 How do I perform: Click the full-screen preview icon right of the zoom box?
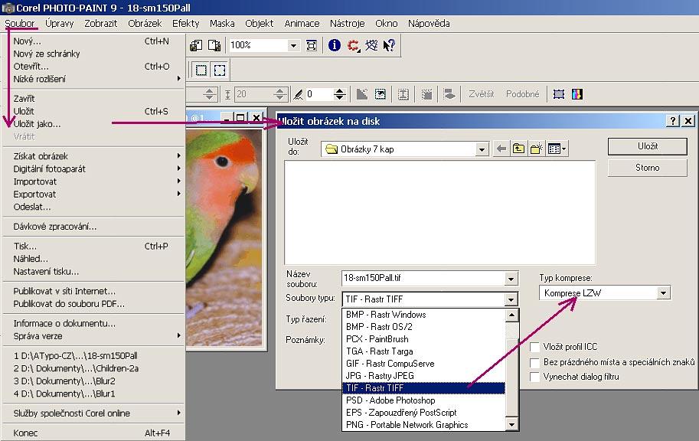[x=311, y=45]
